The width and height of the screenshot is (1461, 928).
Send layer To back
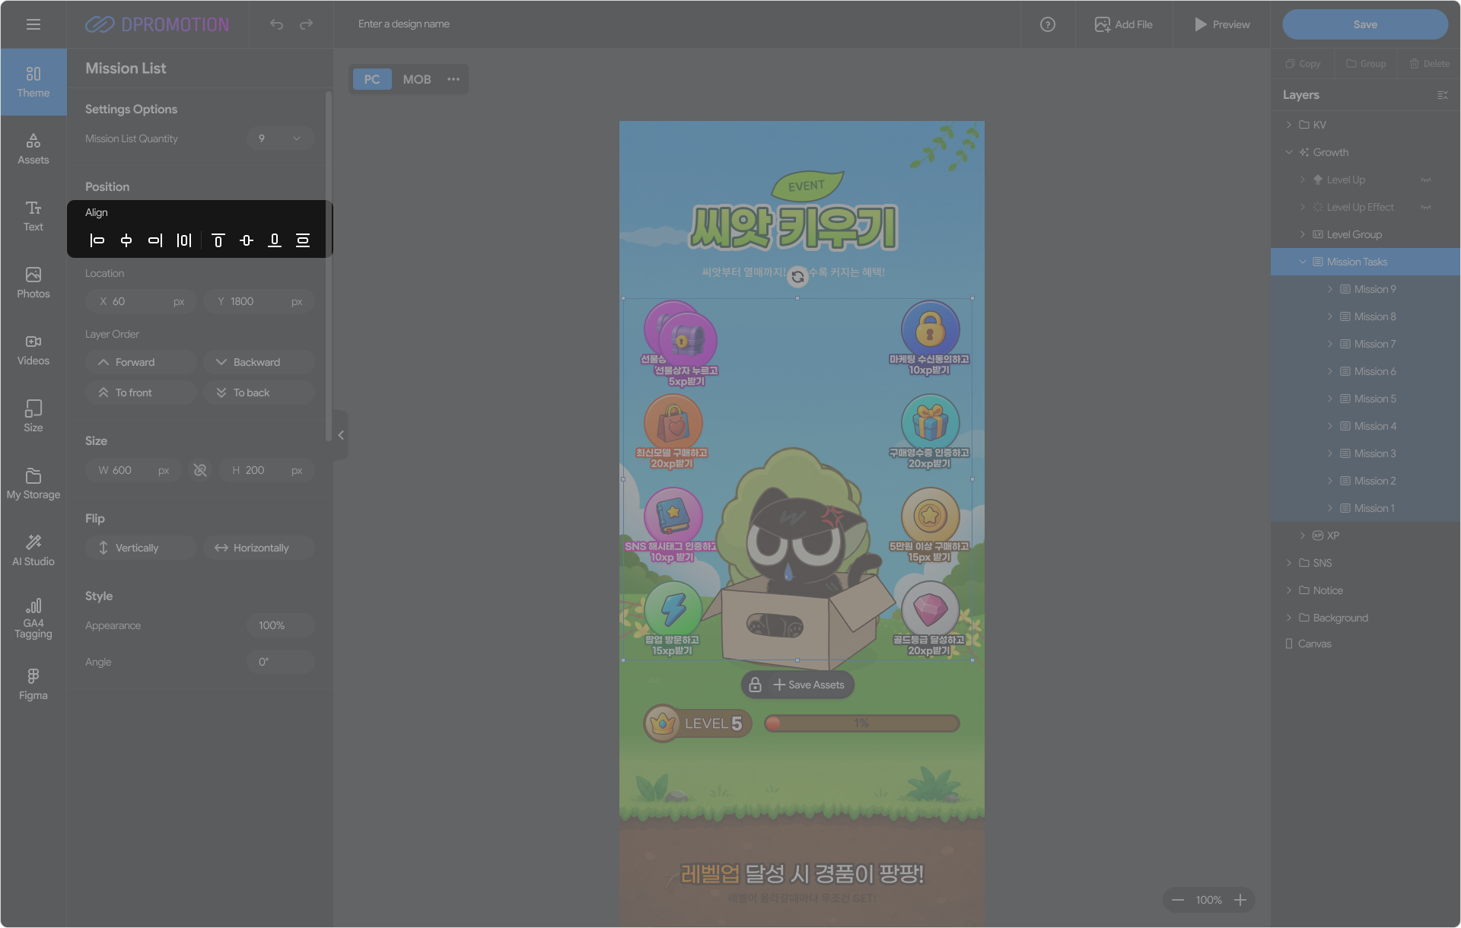point(259,392)
